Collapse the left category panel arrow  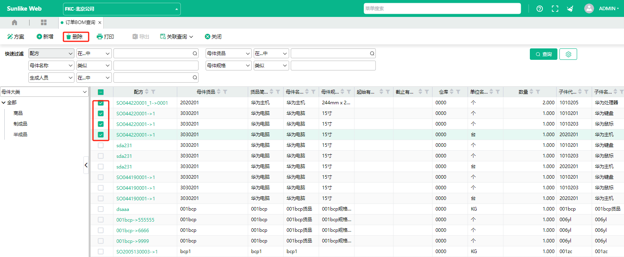(86, 165)
